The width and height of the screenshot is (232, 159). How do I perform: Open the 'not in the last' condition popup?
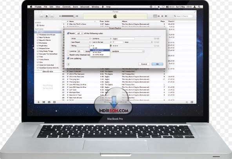(101, 42)
